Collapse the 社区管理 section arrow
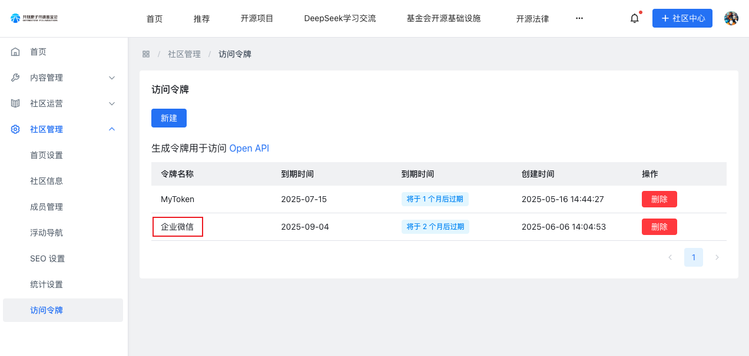Image resolution: width=749 pixels, height=356 pixels. (x=112, y=129)
